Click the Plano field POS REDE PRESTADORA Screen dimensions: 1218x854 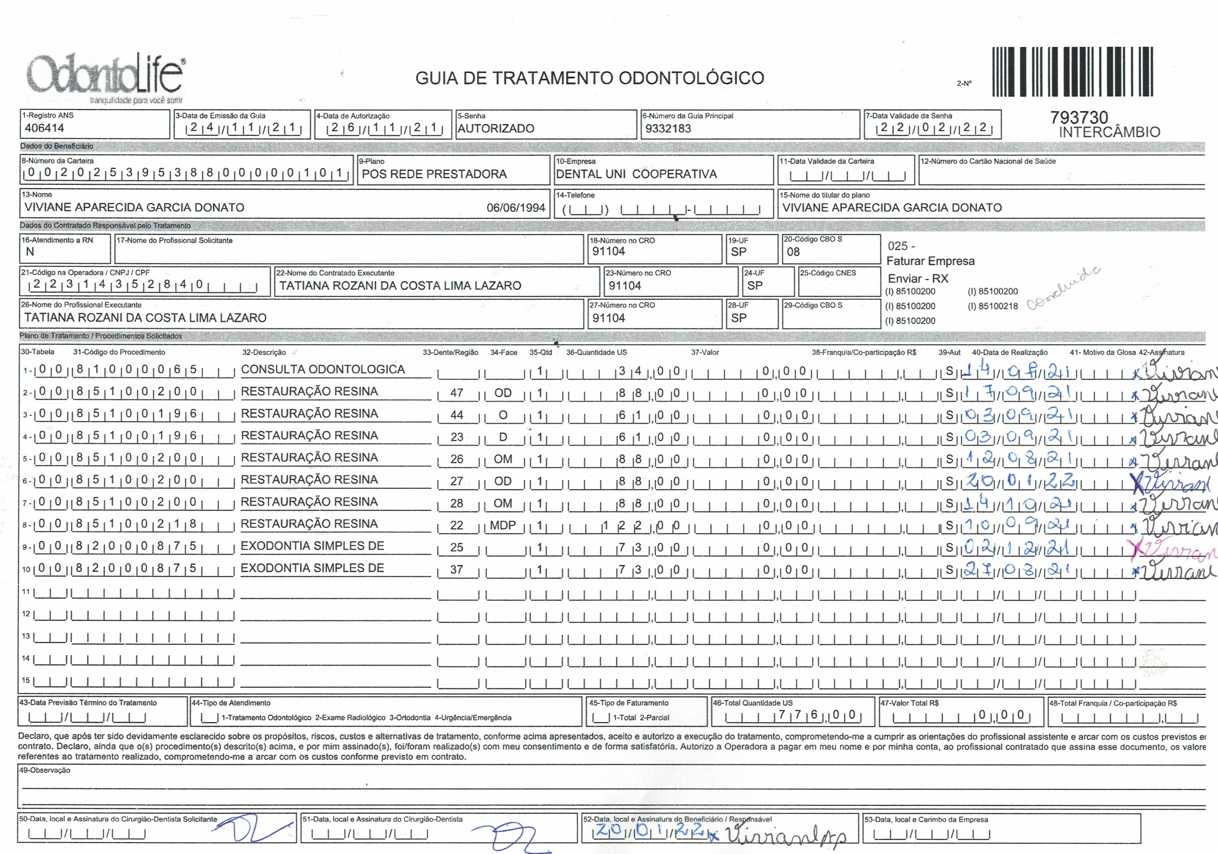(434, 174)
